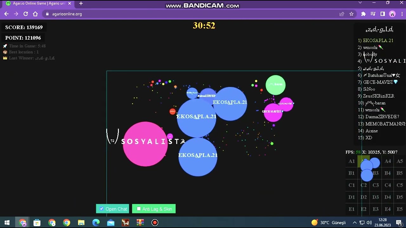Open the media control playlist icon
This screenshot has width=406, height=228.
(373, 14)
